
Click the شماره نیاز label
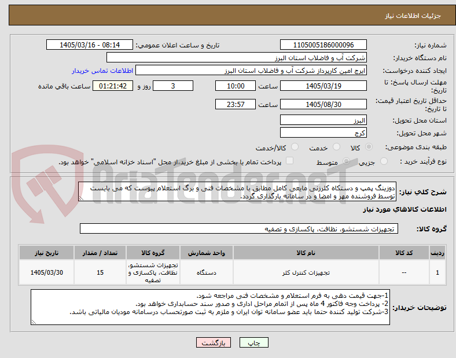point(431,45)
